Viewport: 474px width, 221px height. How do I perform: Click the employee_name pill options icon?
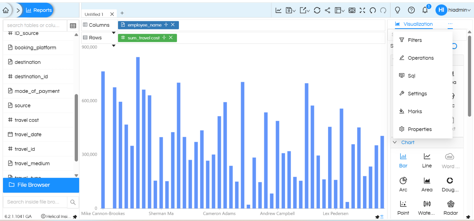tap(166, 25)
